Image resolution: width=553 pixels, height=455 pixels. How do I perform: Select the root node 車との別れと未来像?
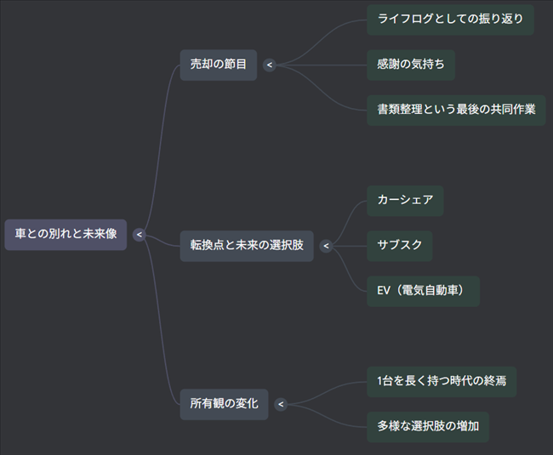pos(66,235)
